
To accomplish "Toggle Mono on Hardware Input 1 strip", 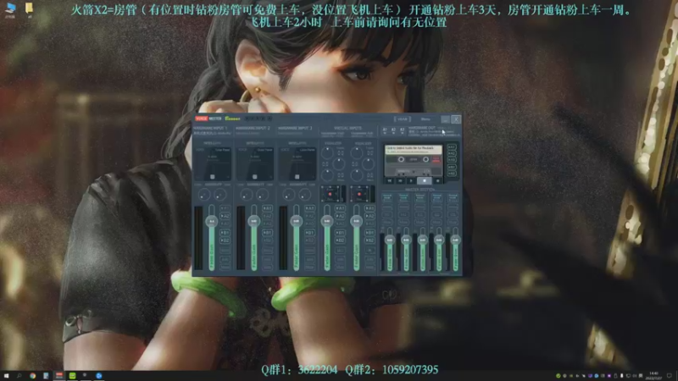I will tap(225, 251).
